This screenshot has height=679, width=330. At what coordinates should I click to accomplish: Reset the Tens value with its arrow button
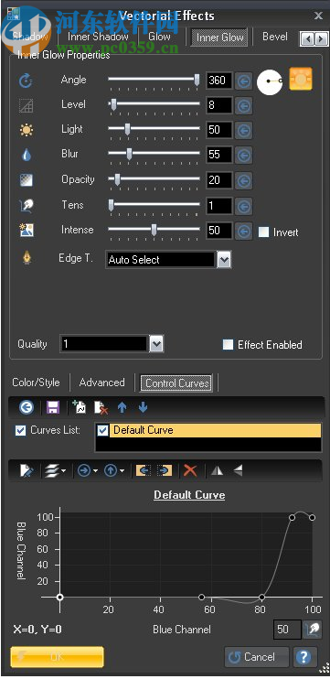(x=244, y=206)
